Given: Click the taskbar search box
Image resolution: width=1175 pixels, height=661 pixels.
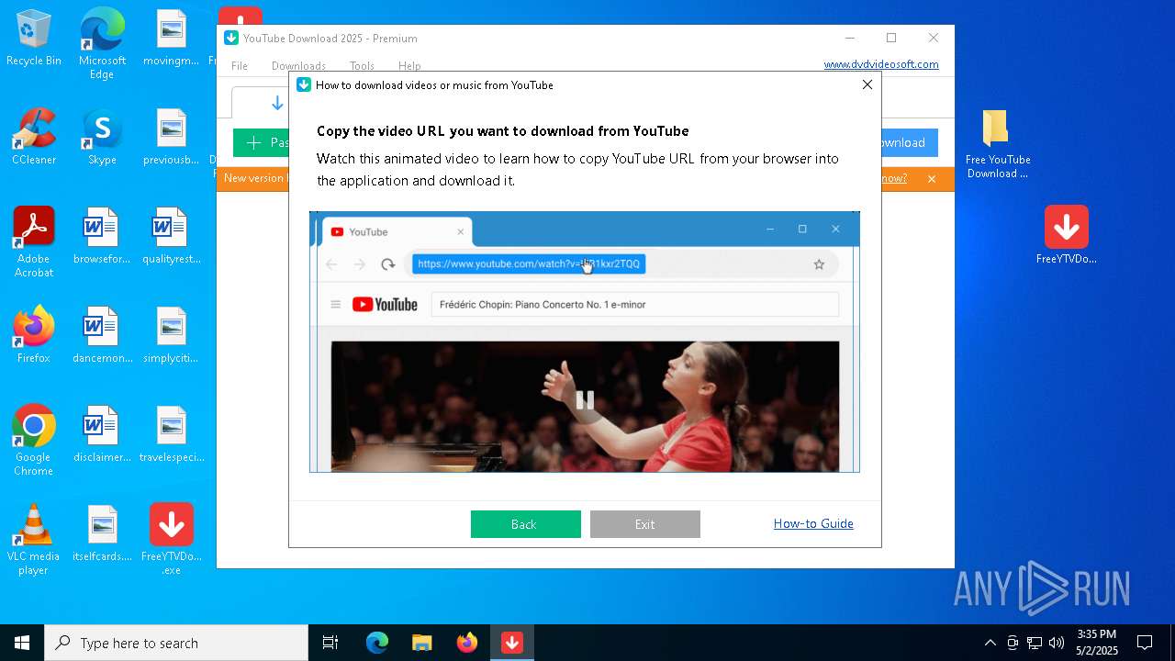Looking at the screenshot, I should (x=176, y=643).
